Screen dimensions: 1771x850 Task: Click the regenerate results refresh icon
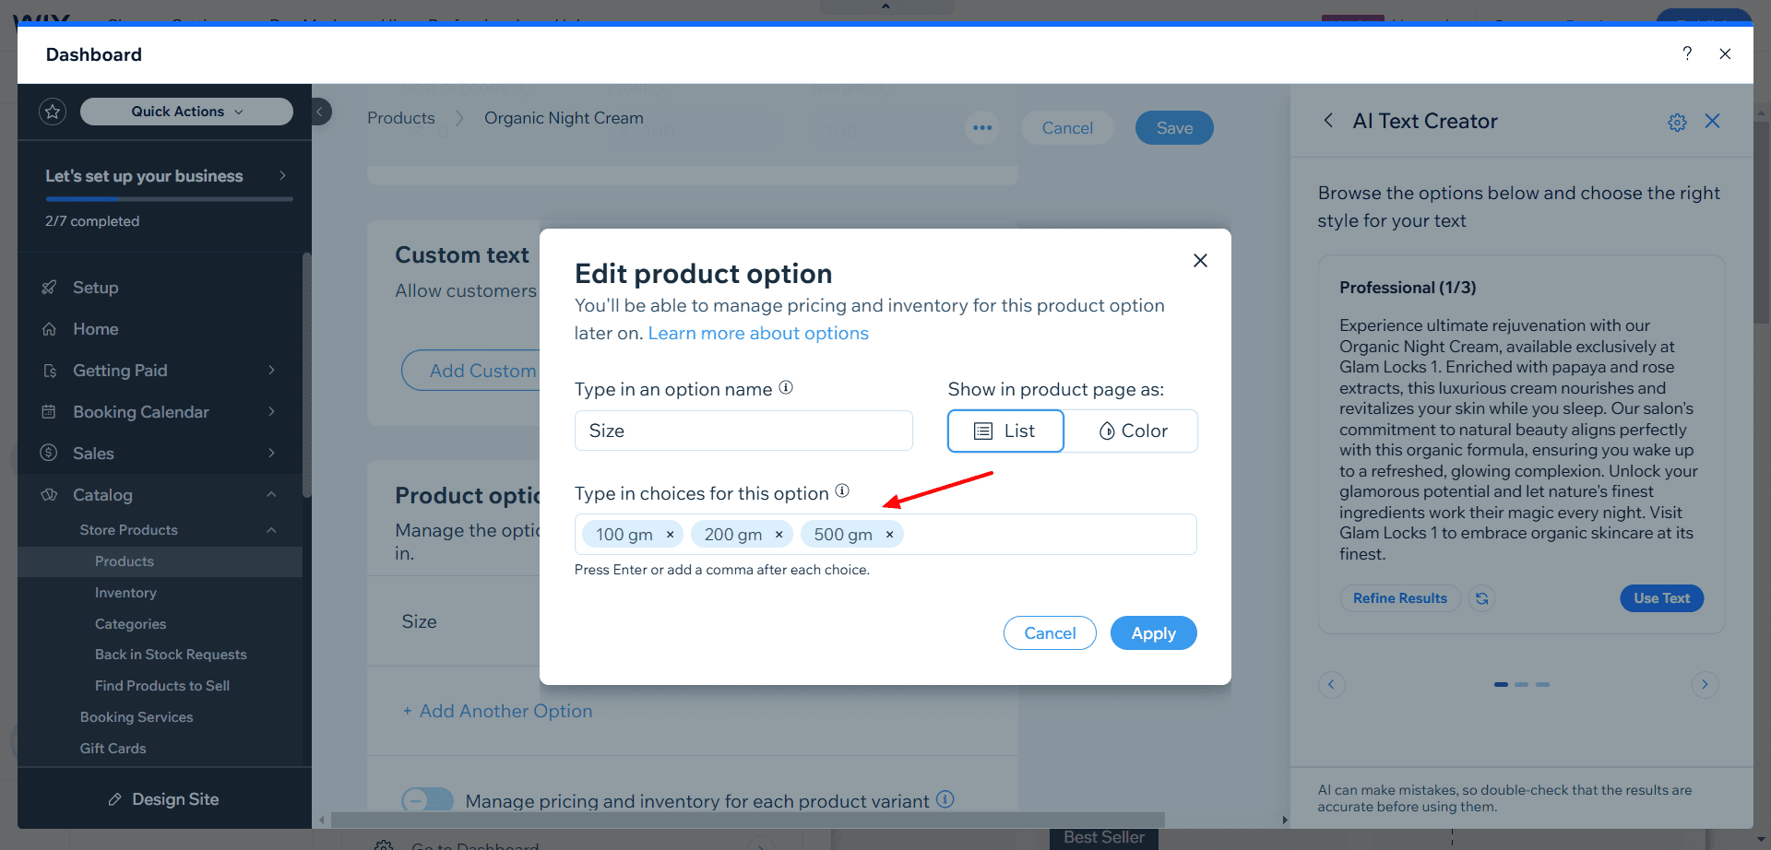[x=1481, y=598]
